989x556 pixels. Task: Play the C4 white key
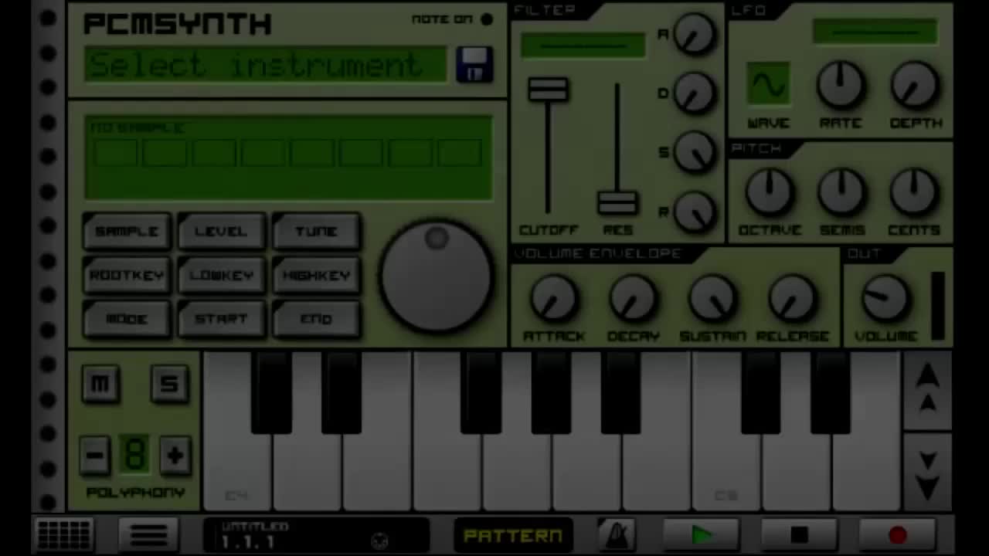pos(236,471)
